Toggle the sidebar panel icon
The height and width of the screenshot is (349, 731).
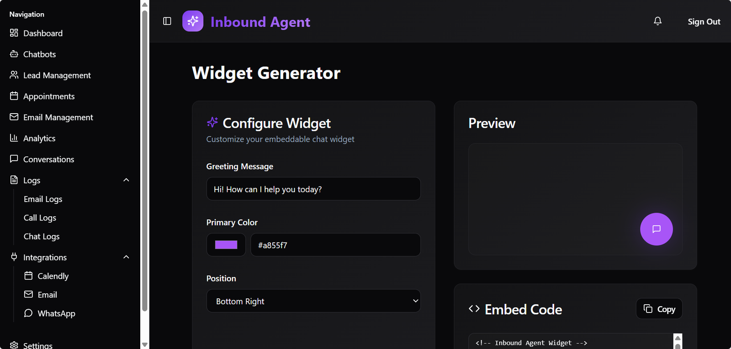tap(167, 21)
